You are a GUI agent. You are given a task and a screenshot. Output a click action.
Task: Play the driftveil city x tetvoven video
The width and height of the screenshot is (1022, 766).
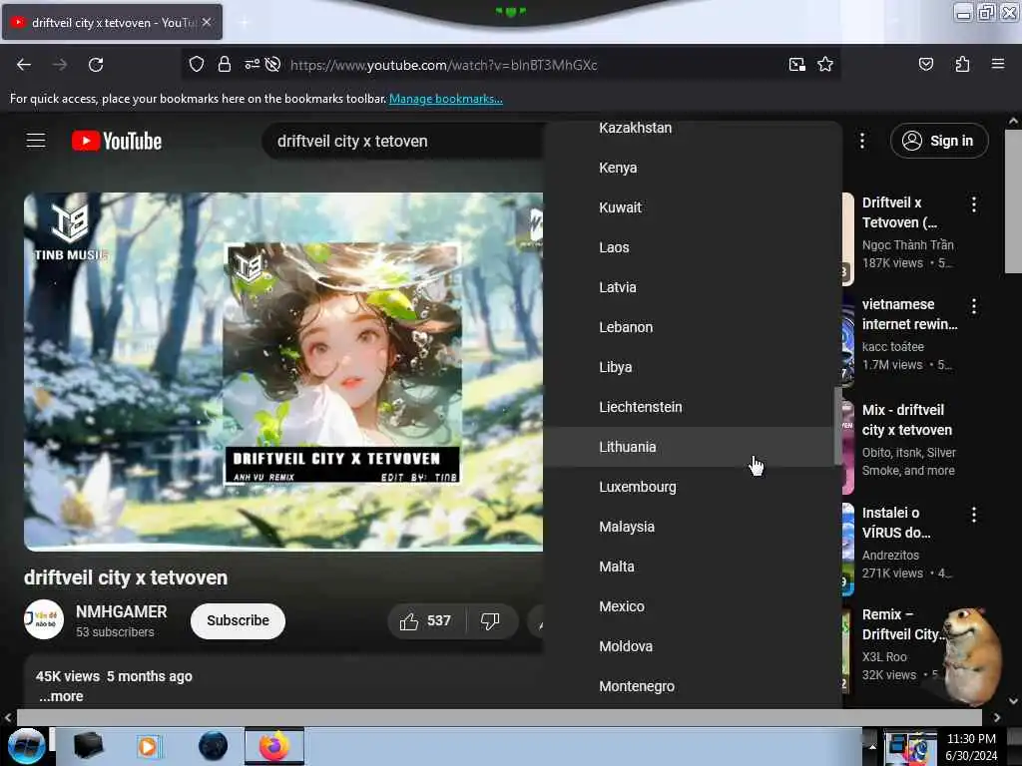283,372
